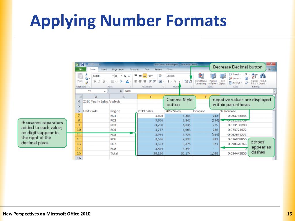
Task: Click the formula bar showing 3605
Action: [198, 91]
